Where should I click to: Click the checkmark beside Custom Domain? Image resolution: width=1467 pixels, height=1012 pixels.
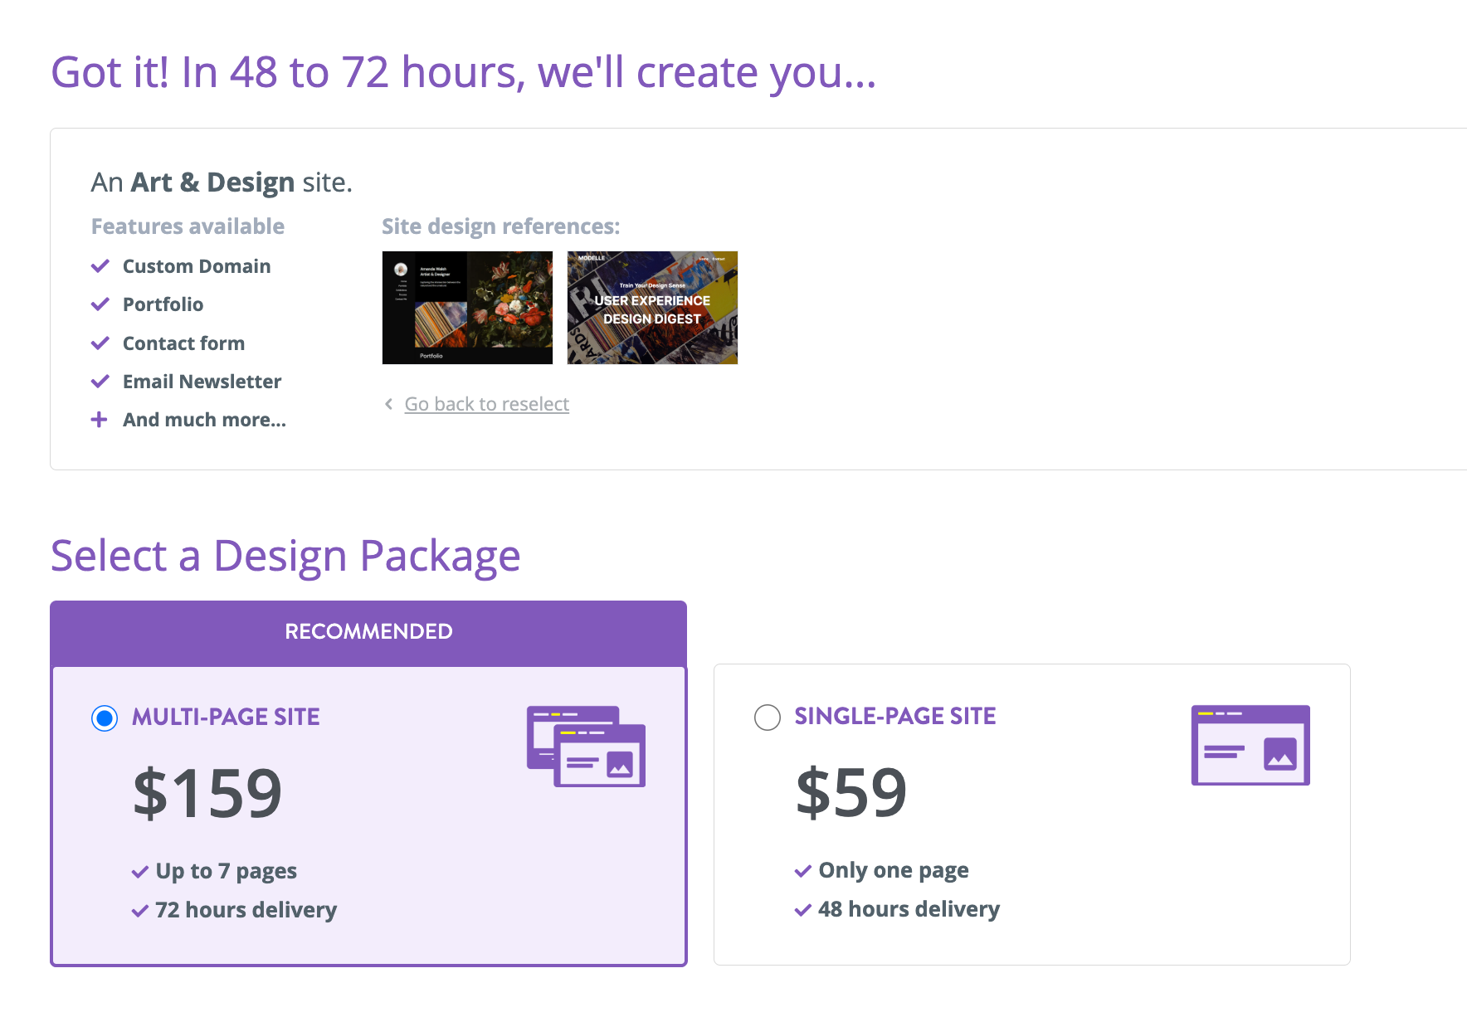pos(100,266)
